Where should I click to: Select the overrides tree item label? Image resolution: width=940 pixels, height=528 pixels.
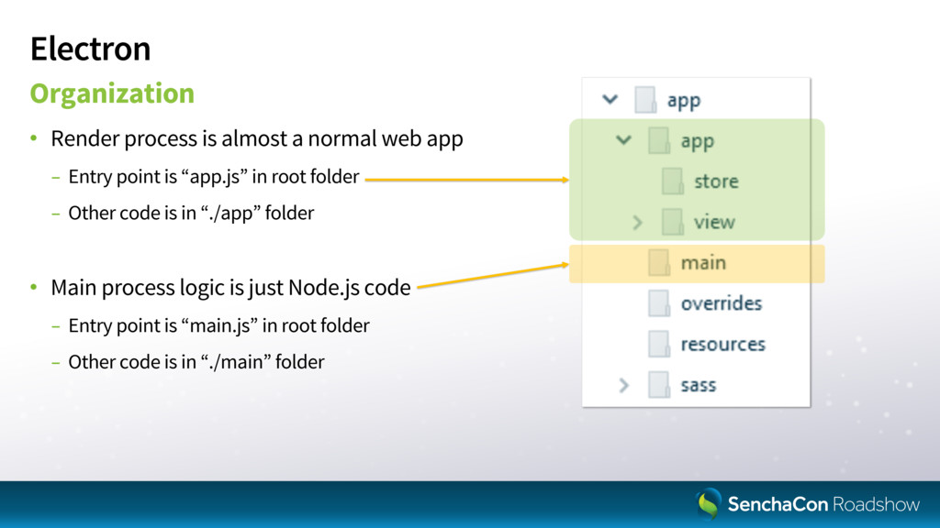pos(722,303)
